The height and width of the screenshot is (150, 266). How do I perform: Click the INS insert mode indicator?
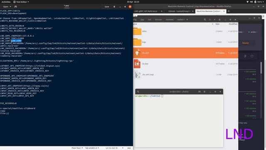coord(129,148)
